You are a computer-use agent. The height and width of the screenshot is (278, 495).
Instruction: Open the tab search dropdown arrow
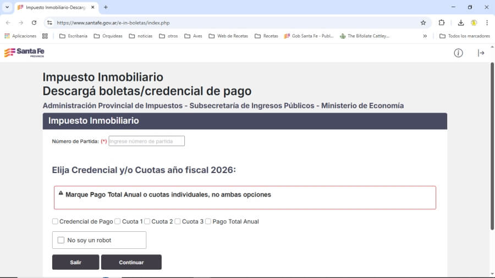coord(7,7)
